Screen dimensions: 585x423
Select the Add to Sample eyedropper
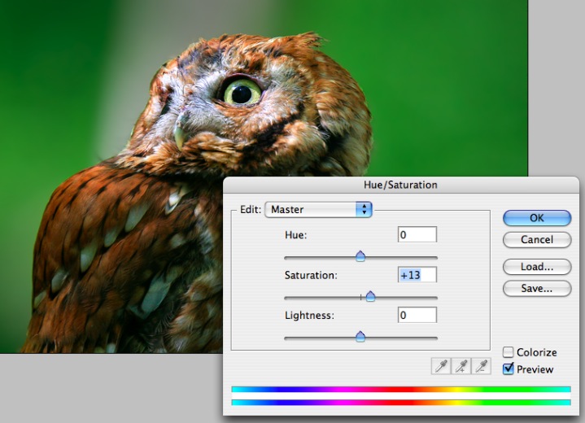point(461,366)
